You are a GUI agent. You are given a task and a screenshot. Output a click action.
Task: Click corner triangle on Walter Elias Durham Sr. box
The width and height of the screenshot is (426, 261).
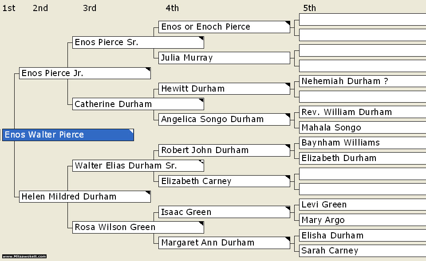click(201, 161)
